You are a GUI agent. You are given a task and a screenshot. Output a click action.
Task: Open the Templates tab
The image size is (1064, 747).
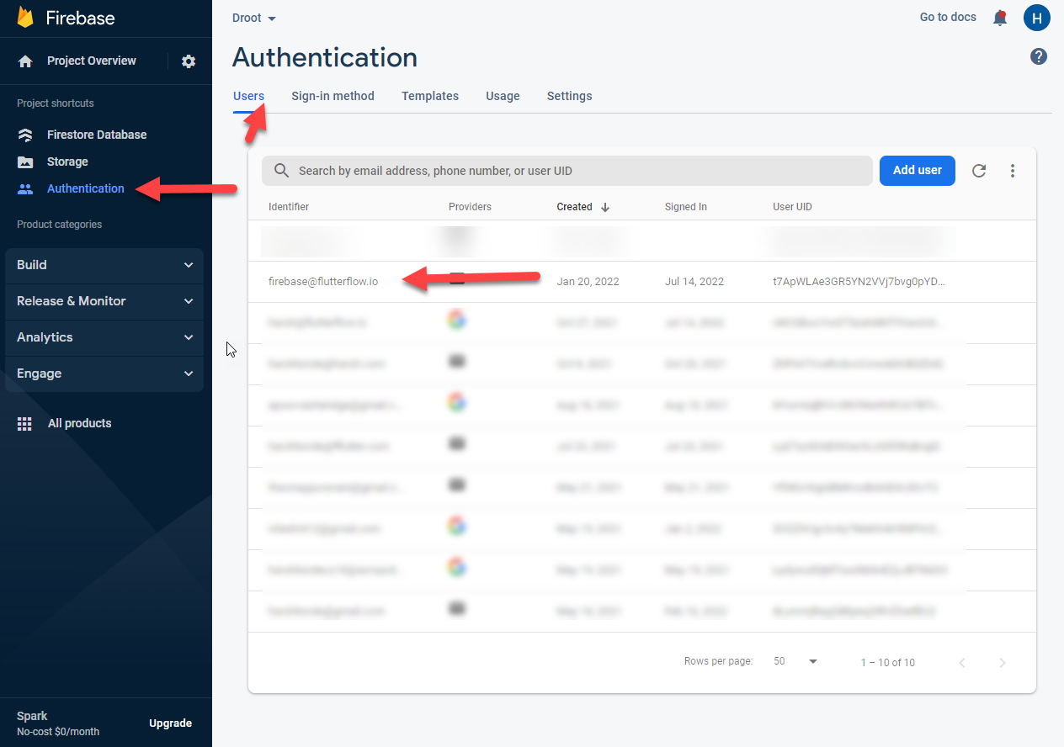click(430, 96)
